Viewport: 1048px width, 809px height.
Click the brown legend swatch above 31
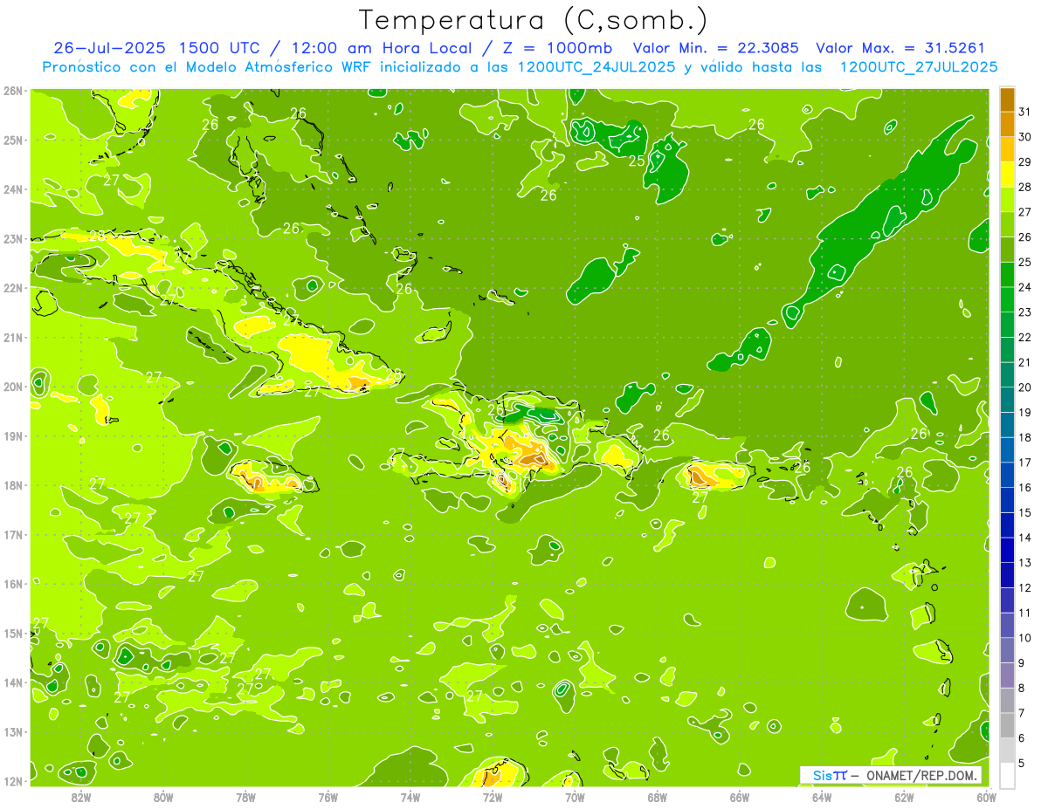1007,99
